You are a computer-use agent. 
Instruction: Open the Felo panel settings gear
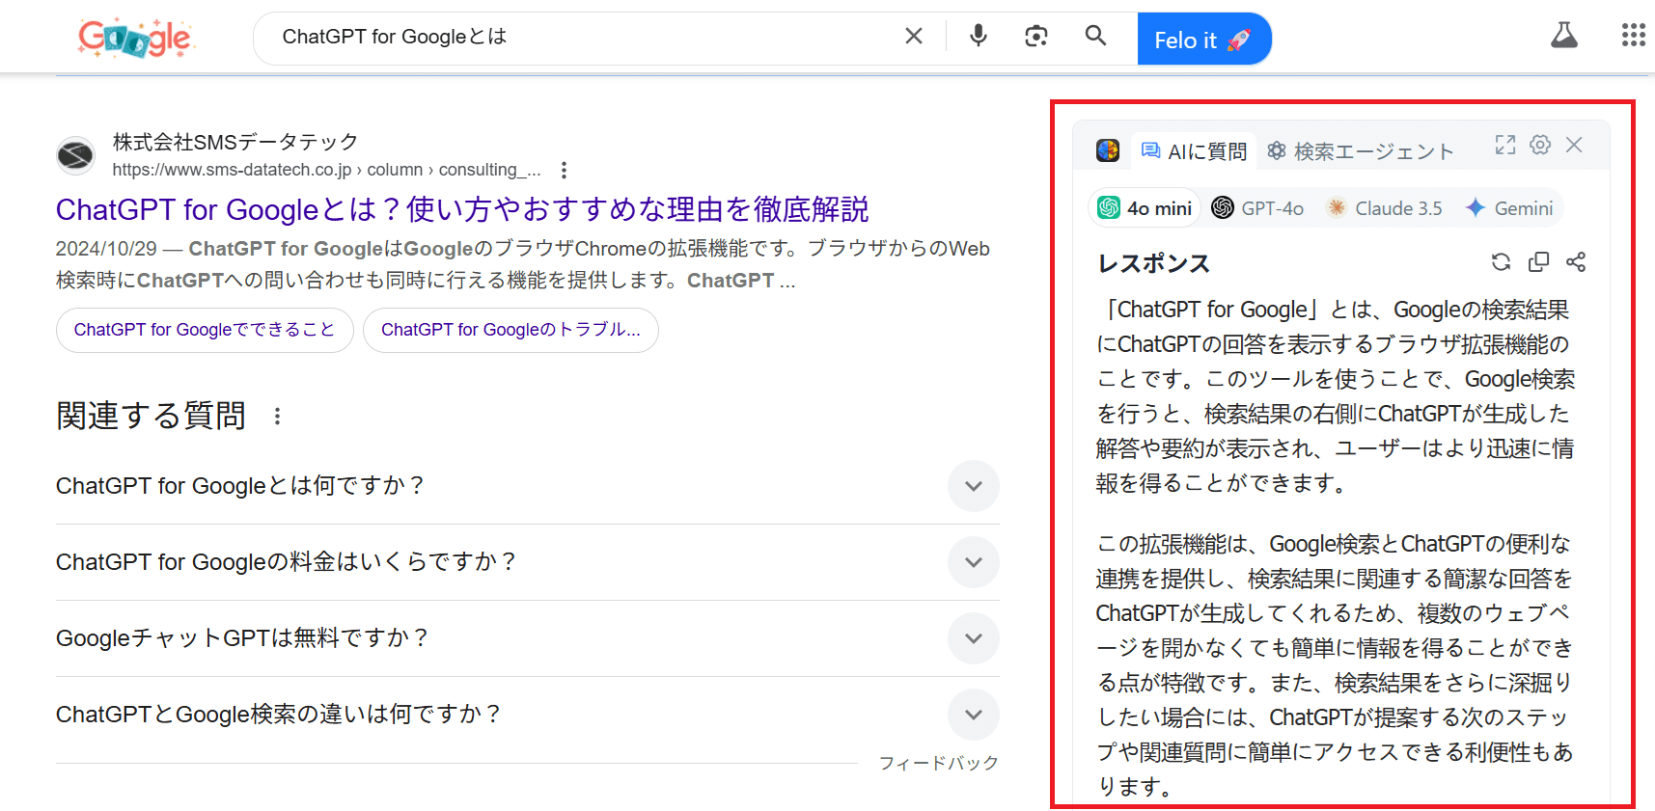tap(1540, 145)
